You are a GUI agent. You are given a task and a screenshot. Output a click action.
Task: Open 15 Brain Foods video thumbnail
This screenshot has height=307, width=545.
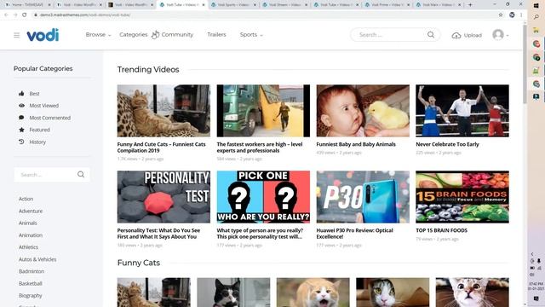pos(462,197)
